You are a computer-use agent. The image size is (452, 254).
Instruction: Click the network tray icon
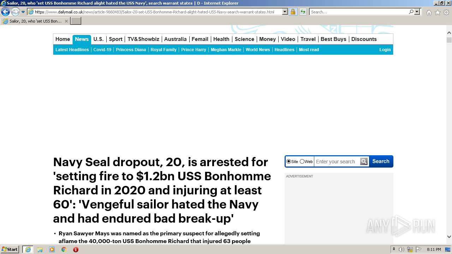[410, 249]
